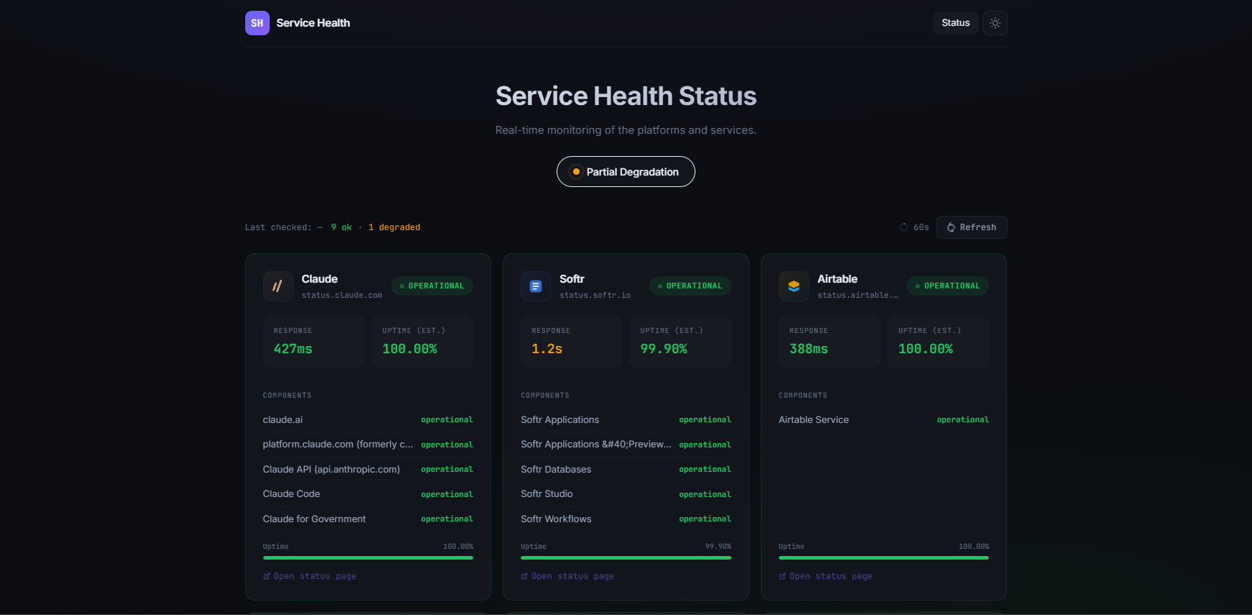Select the platform.claude.com component row
Image resolution: width=1252 pixels, height=615 pixels.
pos(368,445)
